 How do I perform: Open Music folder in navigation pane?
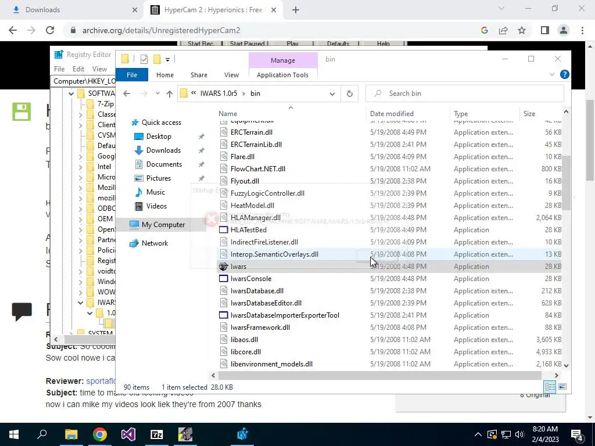pyautogui.click(x=155, y=192)
